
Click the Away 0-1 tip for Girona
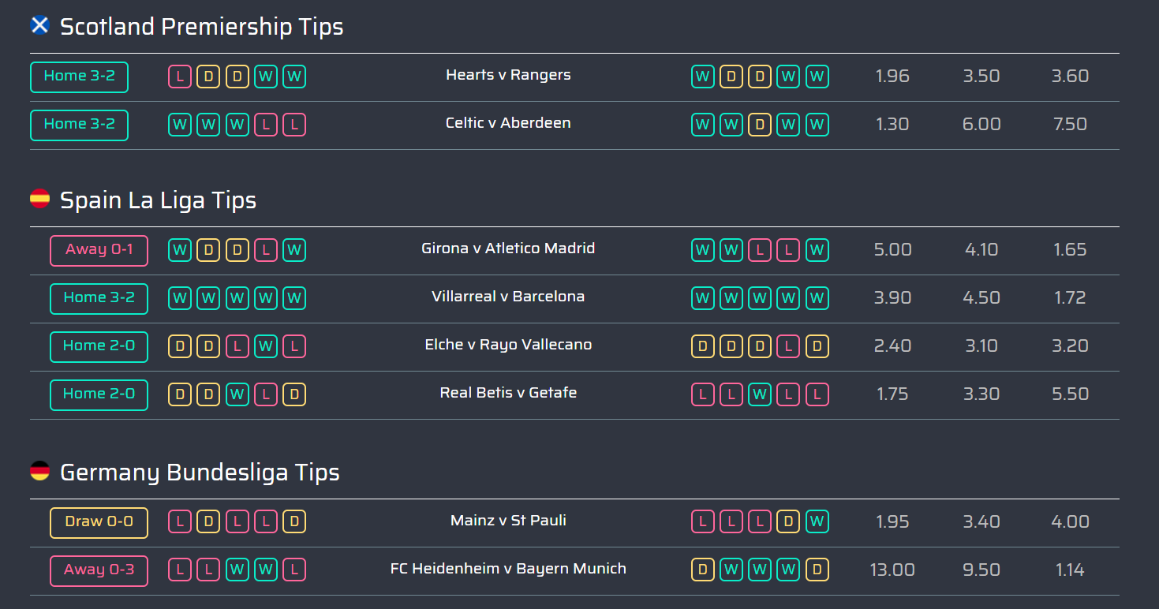click(99, 250)
